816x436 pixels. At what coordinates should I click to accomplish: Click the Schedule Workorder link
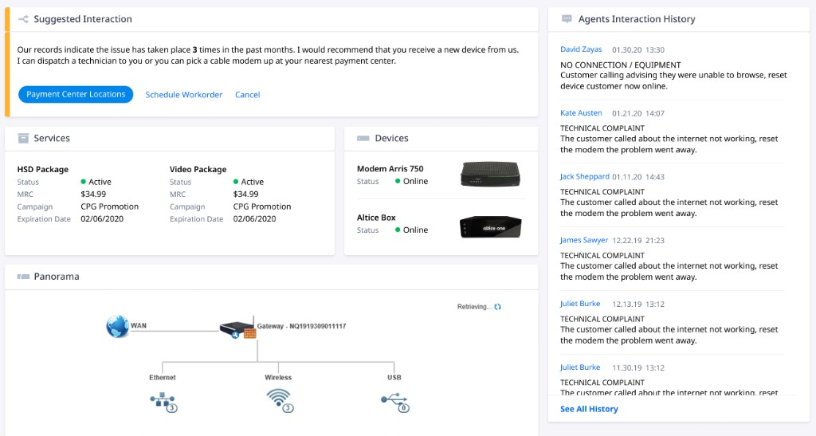(x=184, y=95)
